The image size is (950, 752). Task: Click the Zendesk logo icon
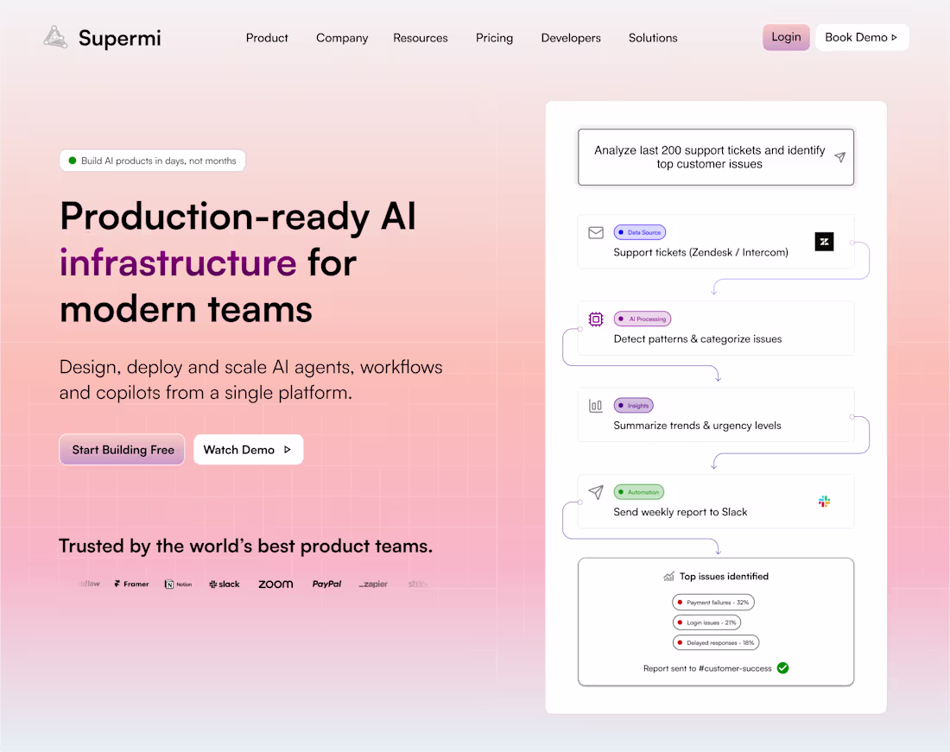pyautogui.click(x=823, y=242)
